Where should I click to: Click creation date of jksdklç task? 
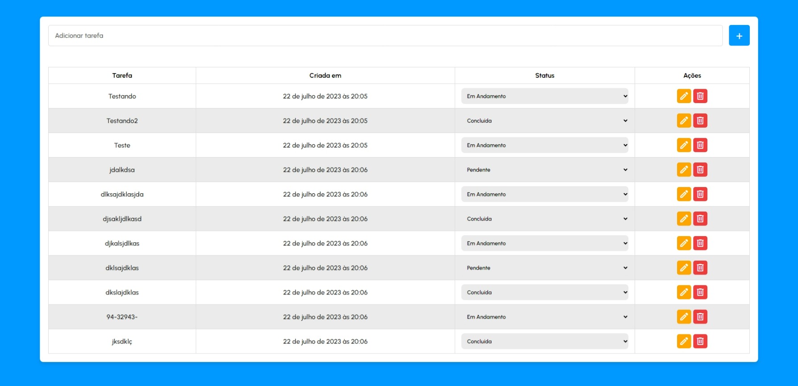pos(325,341)
